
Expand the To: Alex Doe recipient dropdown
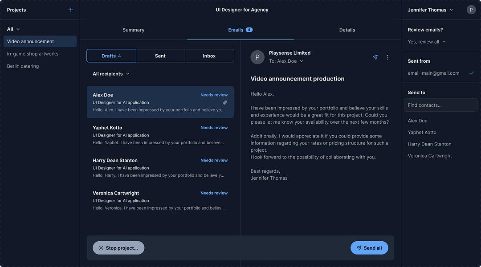click(x=286, y=61)
